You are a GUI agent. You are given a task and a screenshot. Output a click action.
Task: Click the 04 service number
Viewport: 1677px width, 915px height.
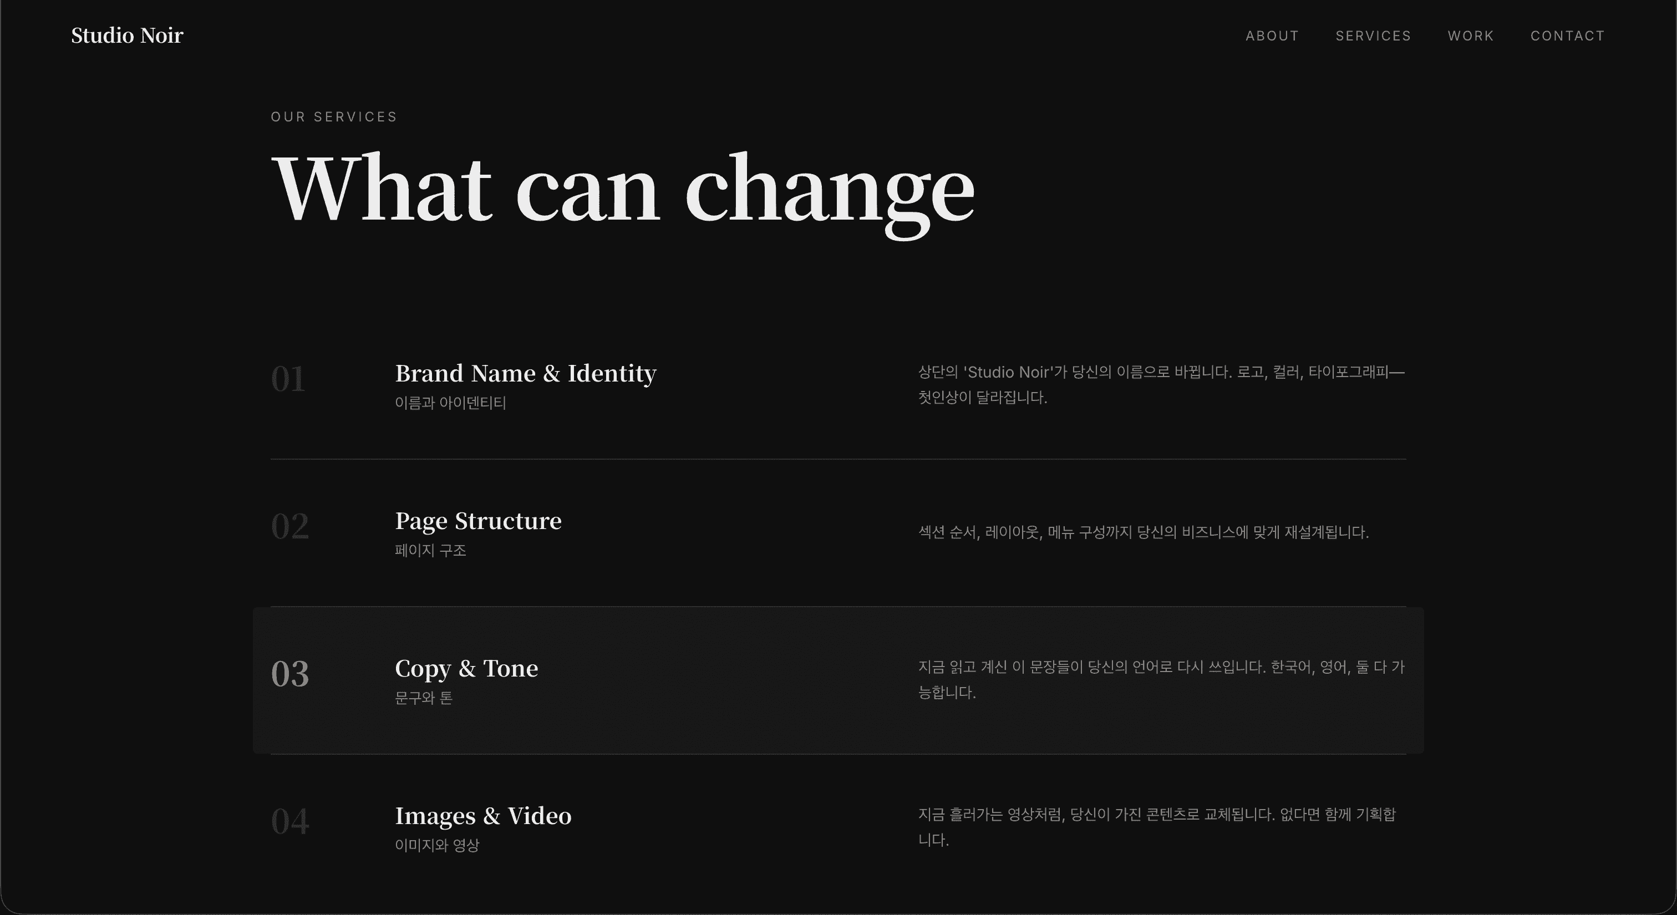289,821
